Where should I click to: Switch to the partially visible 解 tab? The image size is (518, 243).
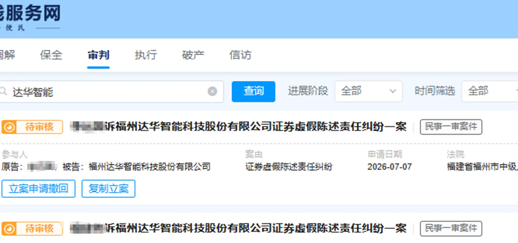coord(7,55)
